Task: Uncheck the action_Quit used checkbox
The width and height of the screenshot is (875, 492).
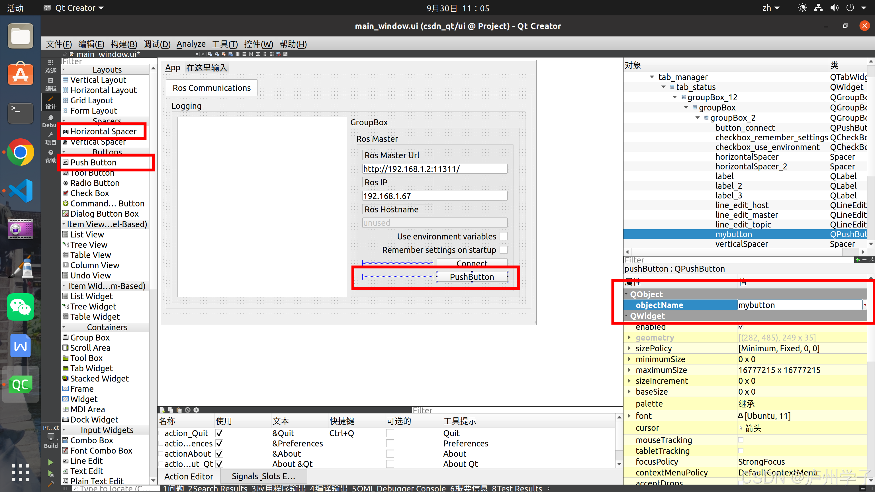Action: (219, 433)
